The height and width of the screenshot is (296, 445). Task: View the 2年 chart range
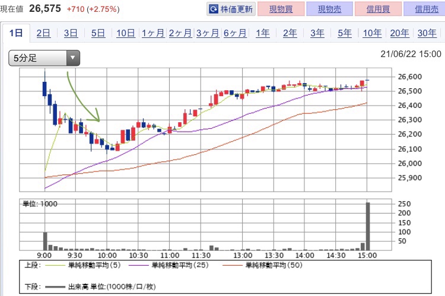[x=290, y=33]
